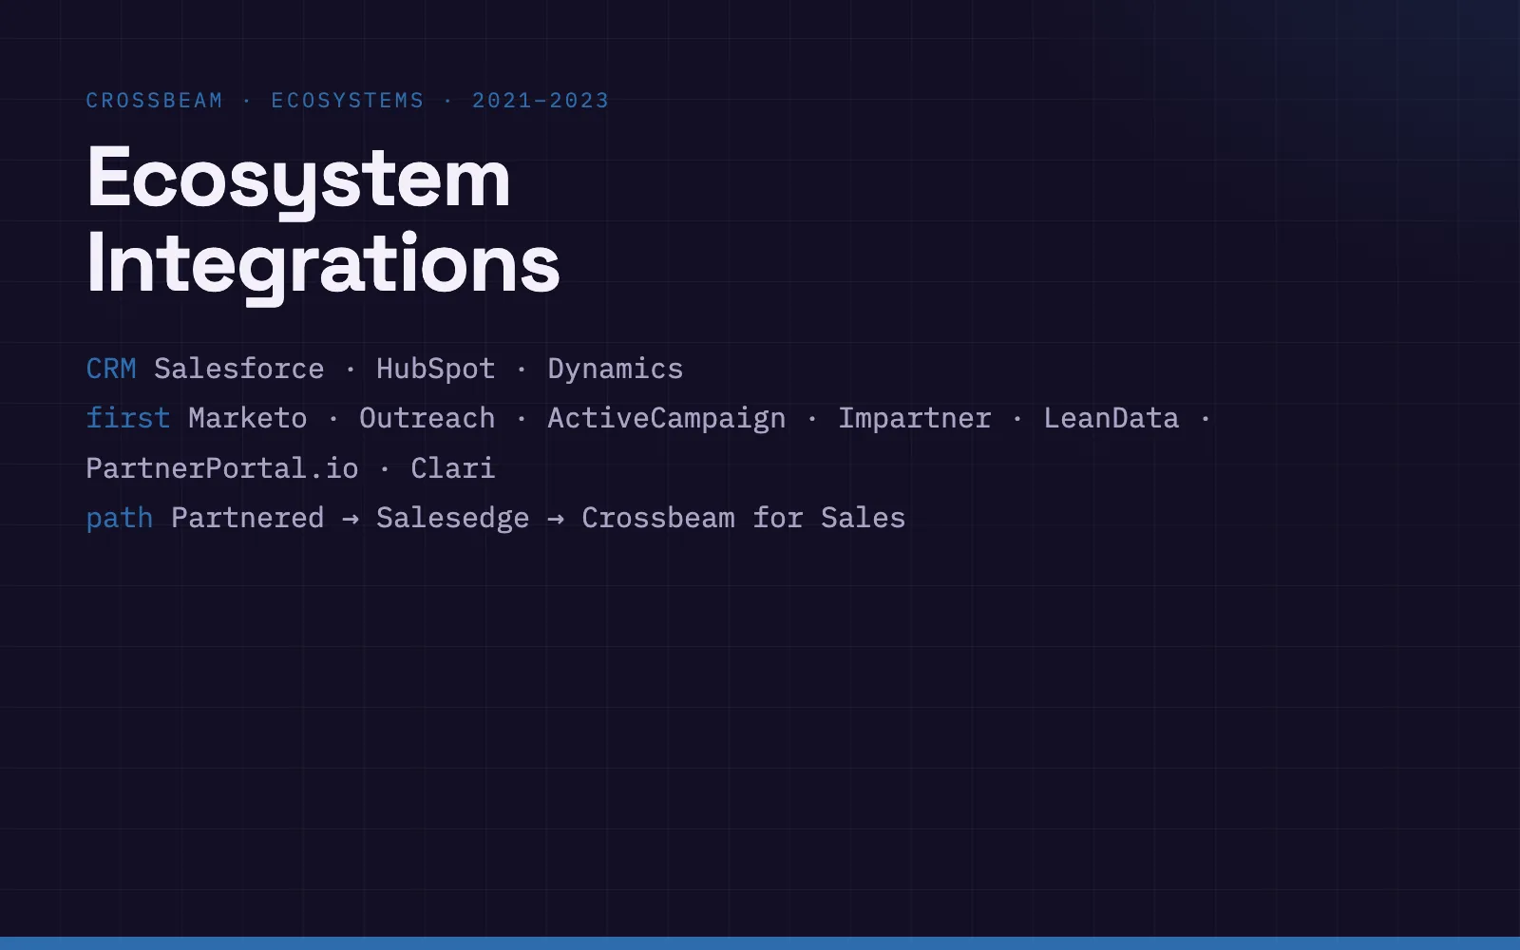Click the ECOSYSTEMS header label
This screenshot has width=1520, height=950.
[348, 101]
